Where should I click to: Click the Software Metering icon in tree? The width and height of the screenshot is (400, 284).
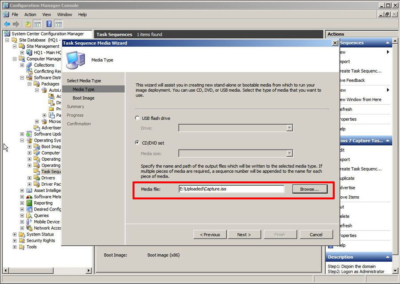pos(29,197)
